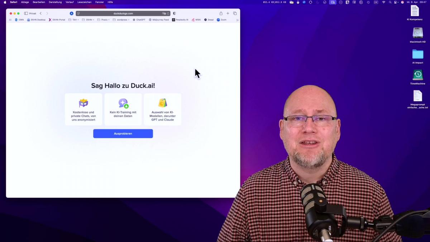
Task: Expand the TAH bookmarks folder
Action: 74,20
